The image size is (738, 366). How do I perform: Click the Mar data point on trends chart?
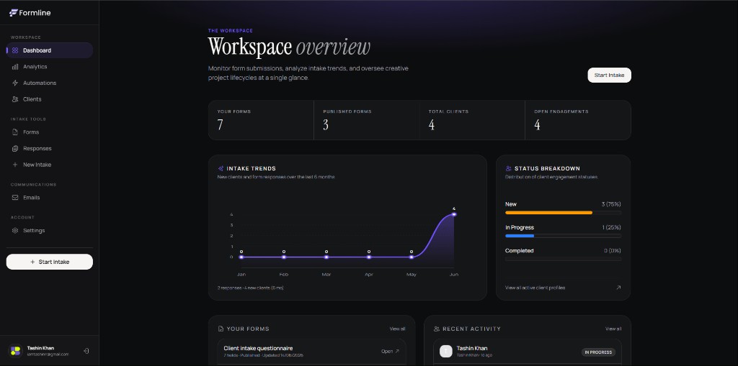pos(326,257)
